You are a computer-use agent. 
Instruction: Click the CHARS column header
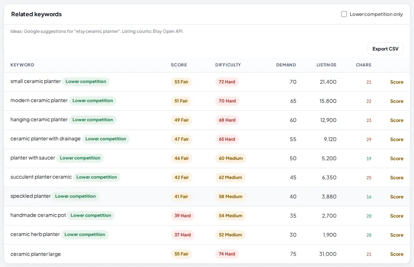[363, 65]
